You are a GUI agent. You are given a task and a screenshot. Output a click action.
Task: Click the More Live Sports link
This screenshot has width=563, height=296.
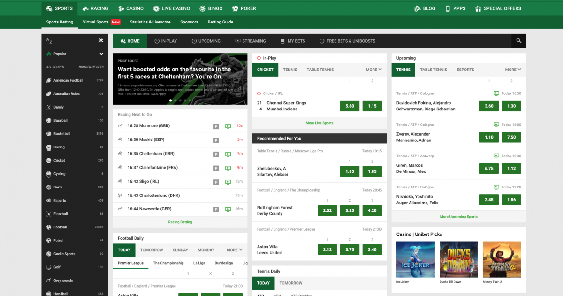319,123
